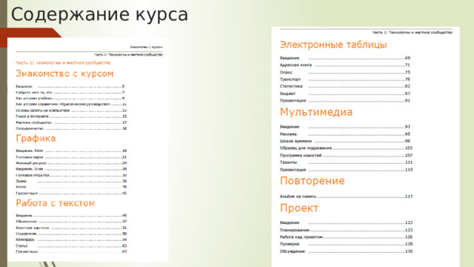This screenshot has width=474, height=267.
Task: Click the 'Планирование' entry, page 123
Action: click(346, 230)
